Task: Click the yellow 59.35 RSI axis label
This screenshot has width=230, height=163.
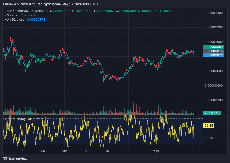Action: coord(208,125)
